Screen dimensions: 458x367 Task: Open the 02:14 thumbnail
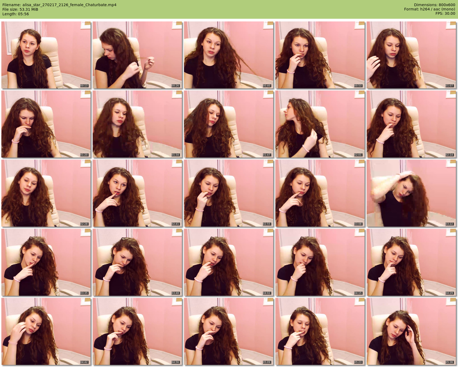pyautogui.click(x=411, y=124)
